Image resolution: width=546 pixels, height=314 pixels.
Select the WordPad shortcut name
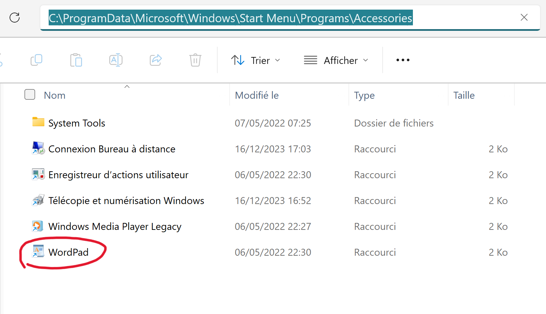(x=69, y=252)
